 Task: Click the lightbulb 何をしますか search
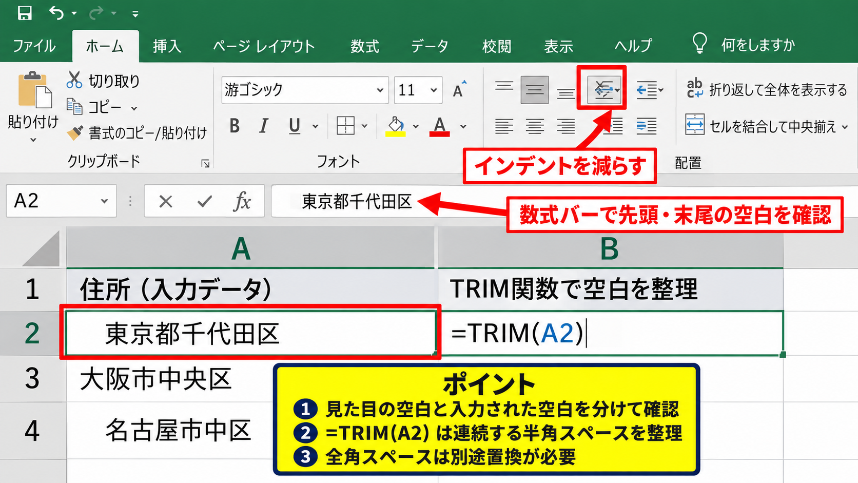744,45
